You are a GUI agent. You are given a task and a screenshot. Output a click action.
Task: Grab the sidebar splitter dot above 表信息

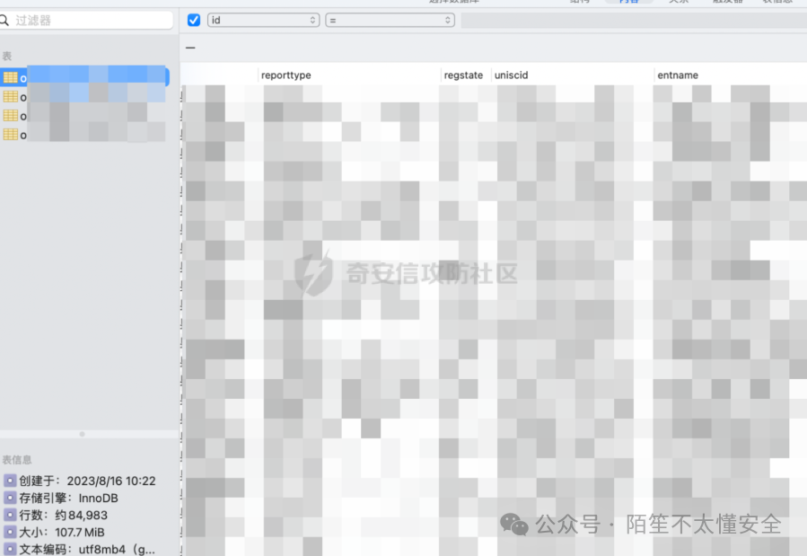pos(82,434)
